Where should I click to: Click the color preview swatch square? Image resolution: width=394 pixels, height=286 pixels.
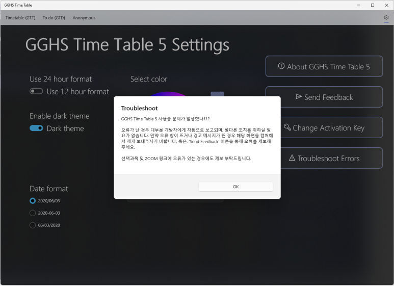coord(217,94)
